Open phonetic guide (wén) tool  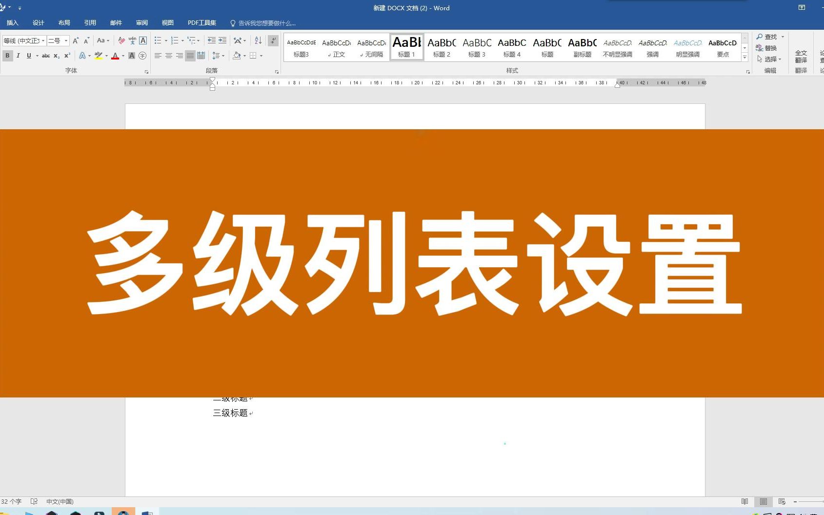point(132,40)
